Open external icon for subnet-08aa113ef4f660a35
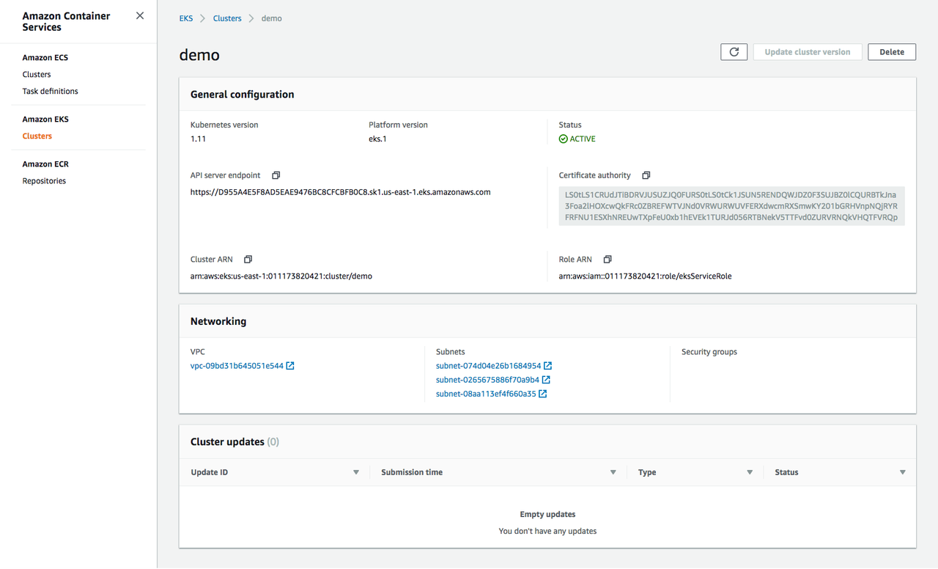The image size is (938, 569). click(543, 394)
